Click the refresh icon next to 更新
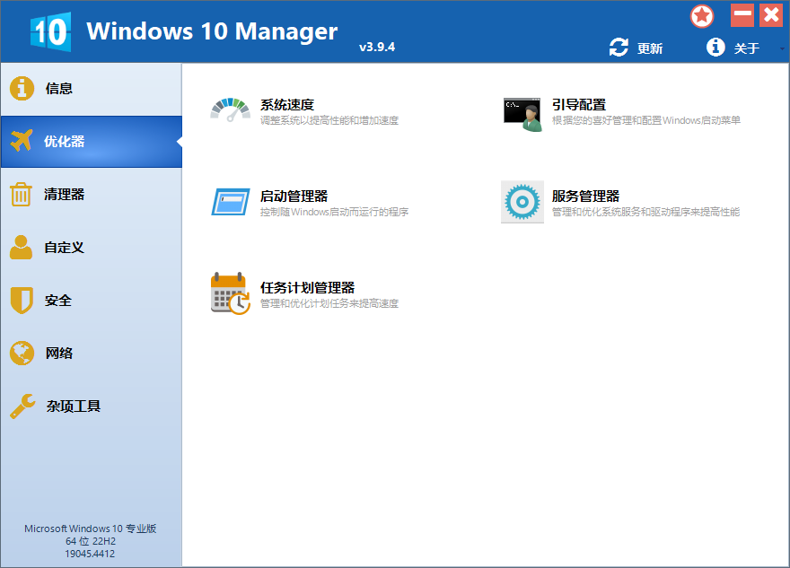The width and height of the screenshot is (790, 568). pos(618,48)
